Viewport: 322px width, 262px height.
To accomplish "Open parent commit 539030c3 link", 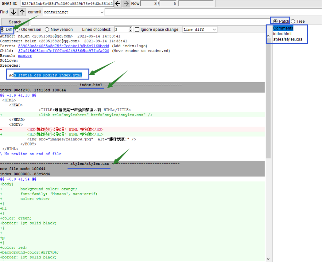I will point(64,46).
